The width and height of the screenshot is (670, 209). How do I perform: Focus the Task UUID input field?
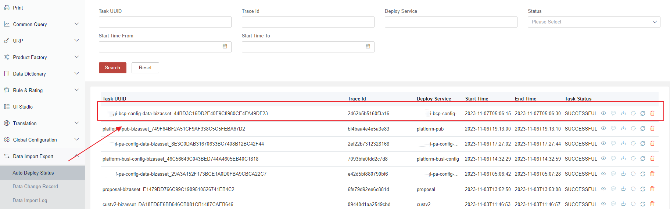(165, 22)
